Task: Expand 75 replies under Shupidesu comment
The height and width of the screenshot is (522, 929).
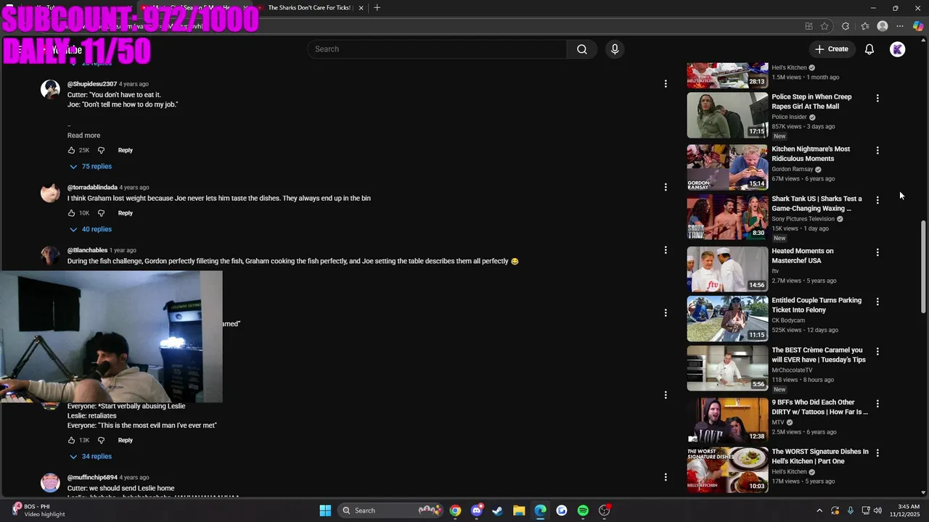Action: click(90, 167)
